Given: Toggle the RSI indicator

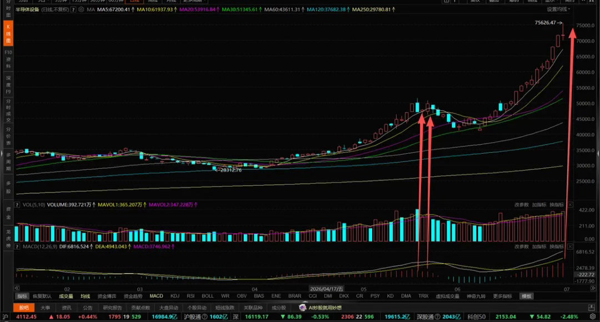Looking at the screenshot, I should 191,296.
